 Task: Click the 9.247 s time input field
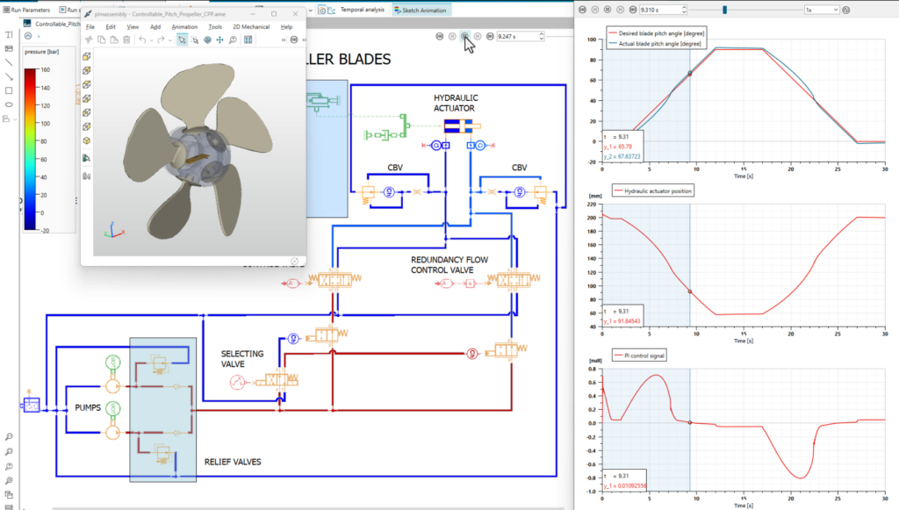(x=516, y=37)
